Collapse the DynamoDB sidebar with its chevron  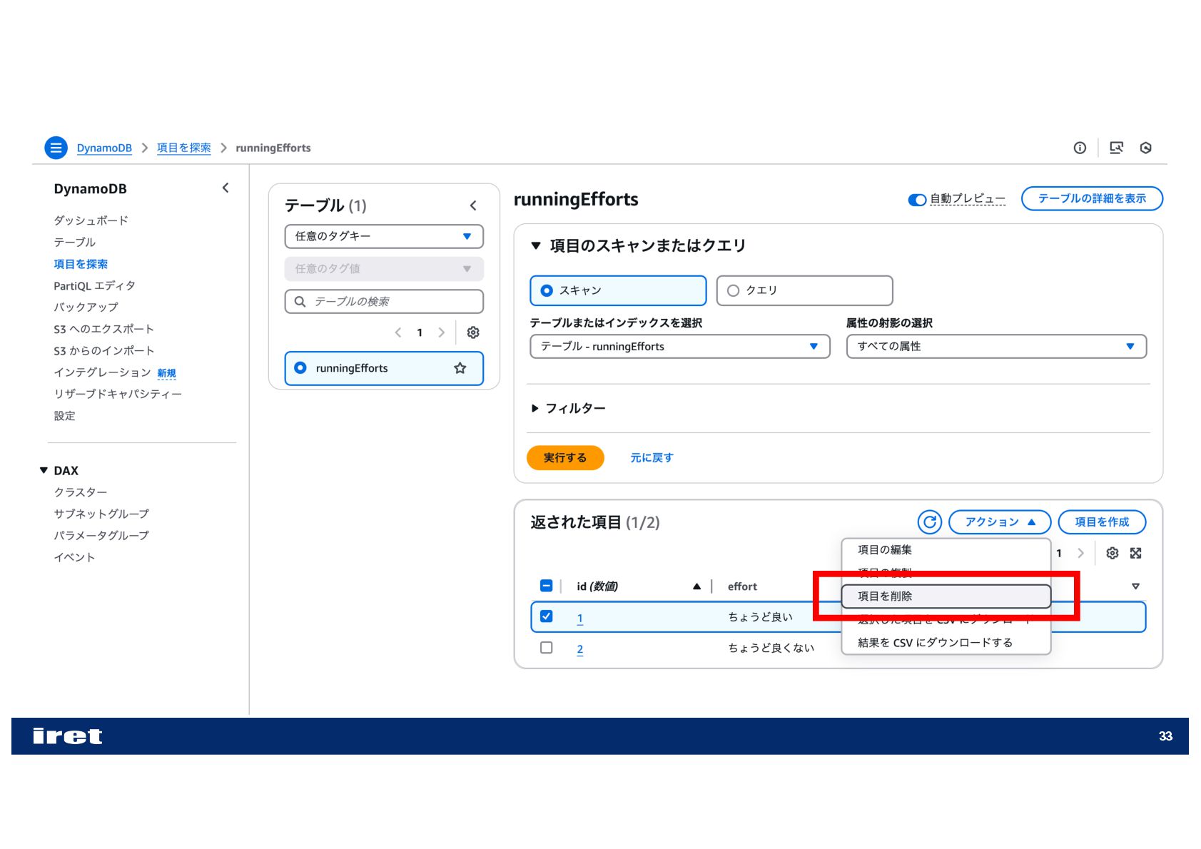click(225, 188)
